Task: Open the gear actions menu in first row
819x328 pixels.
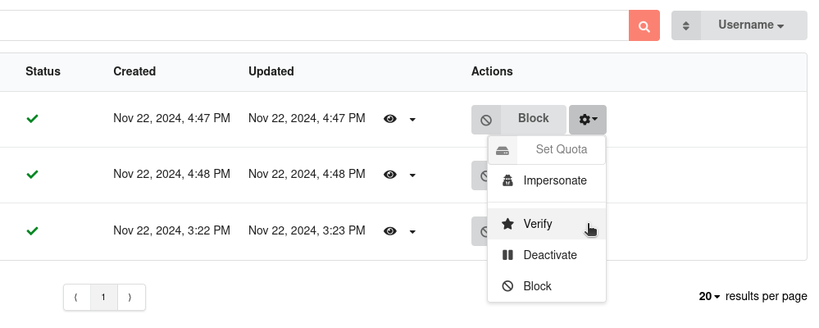Action: [588, 120]
